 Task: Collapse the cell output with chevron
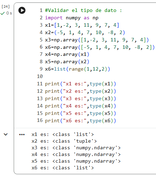pyautogui.click(x=6, y=135)
